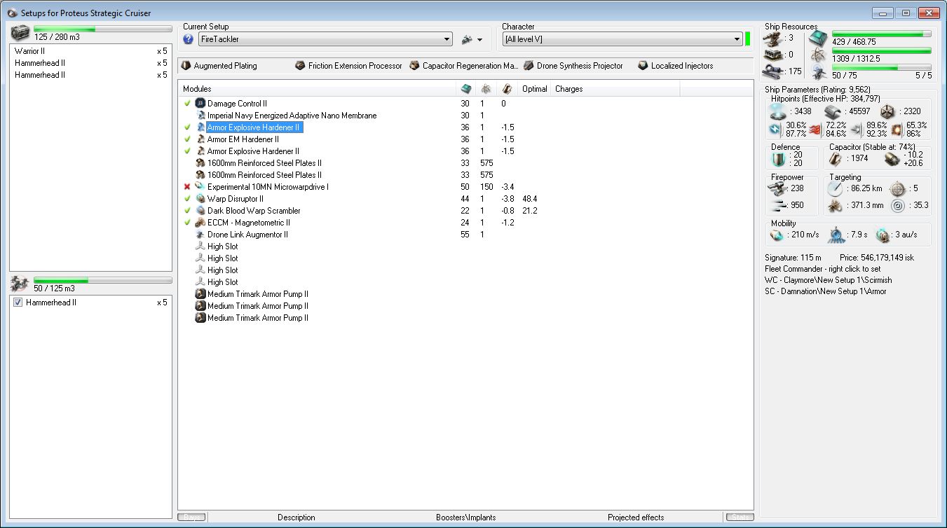
Task: Click the Defence shield icon
Action: [x=777, y=159]
